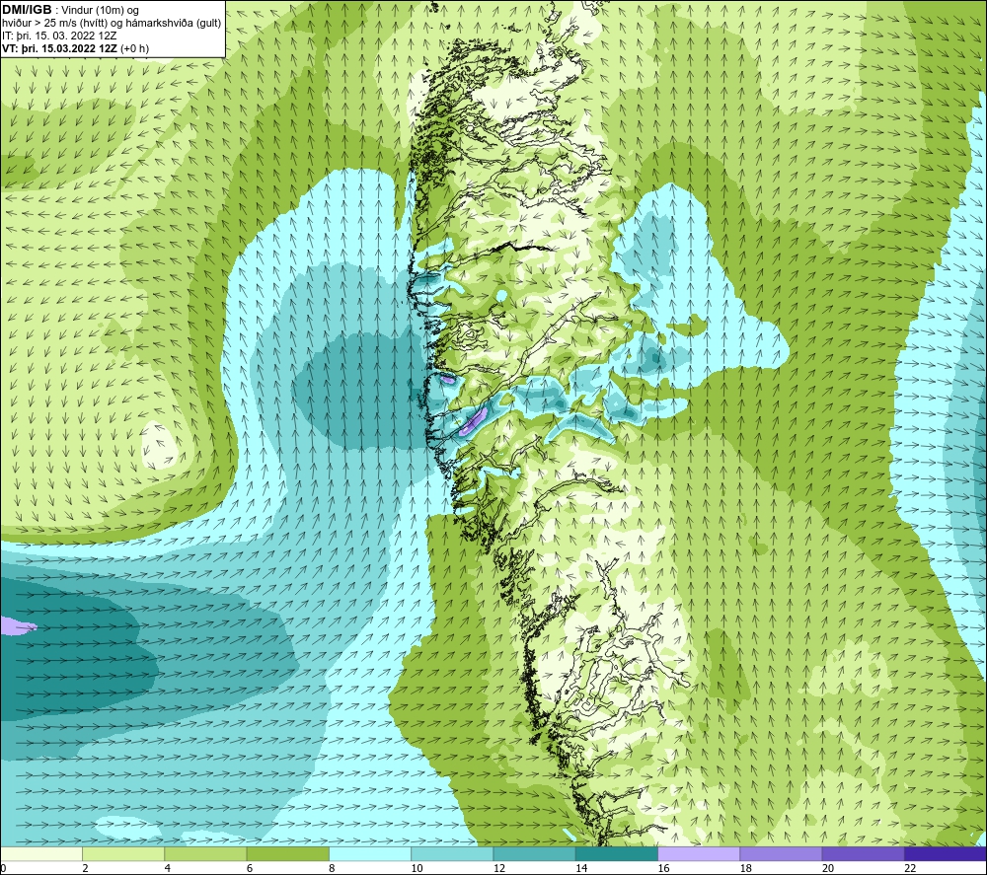
Task: Click the 16–18 m/s lavender legend swatch
Action: click(699, 854)
